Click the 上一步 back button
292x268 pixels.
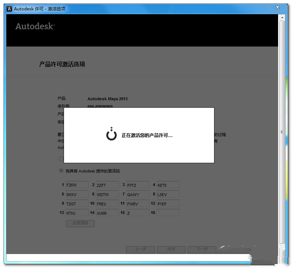pyautogui.click(x=140, y=249)
